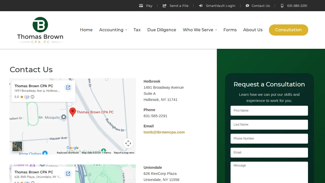Click the red Thomas Brown CPA map pin
Viewport: 325px width, 183px height.
click(73, 112)
